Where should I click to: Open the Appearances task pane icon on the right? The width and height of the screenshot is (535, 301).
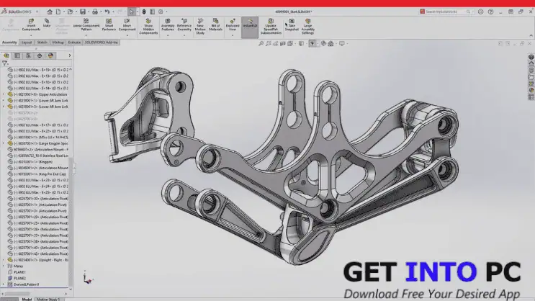point(531,91)
